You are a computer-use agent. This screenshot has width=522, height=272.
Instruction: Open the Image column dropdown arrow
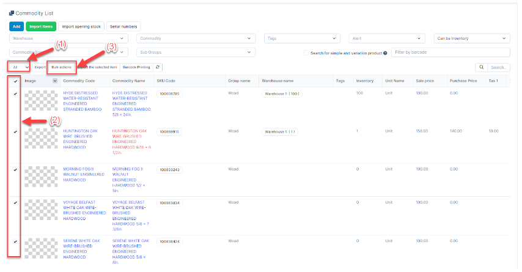[x=55, y=81]
